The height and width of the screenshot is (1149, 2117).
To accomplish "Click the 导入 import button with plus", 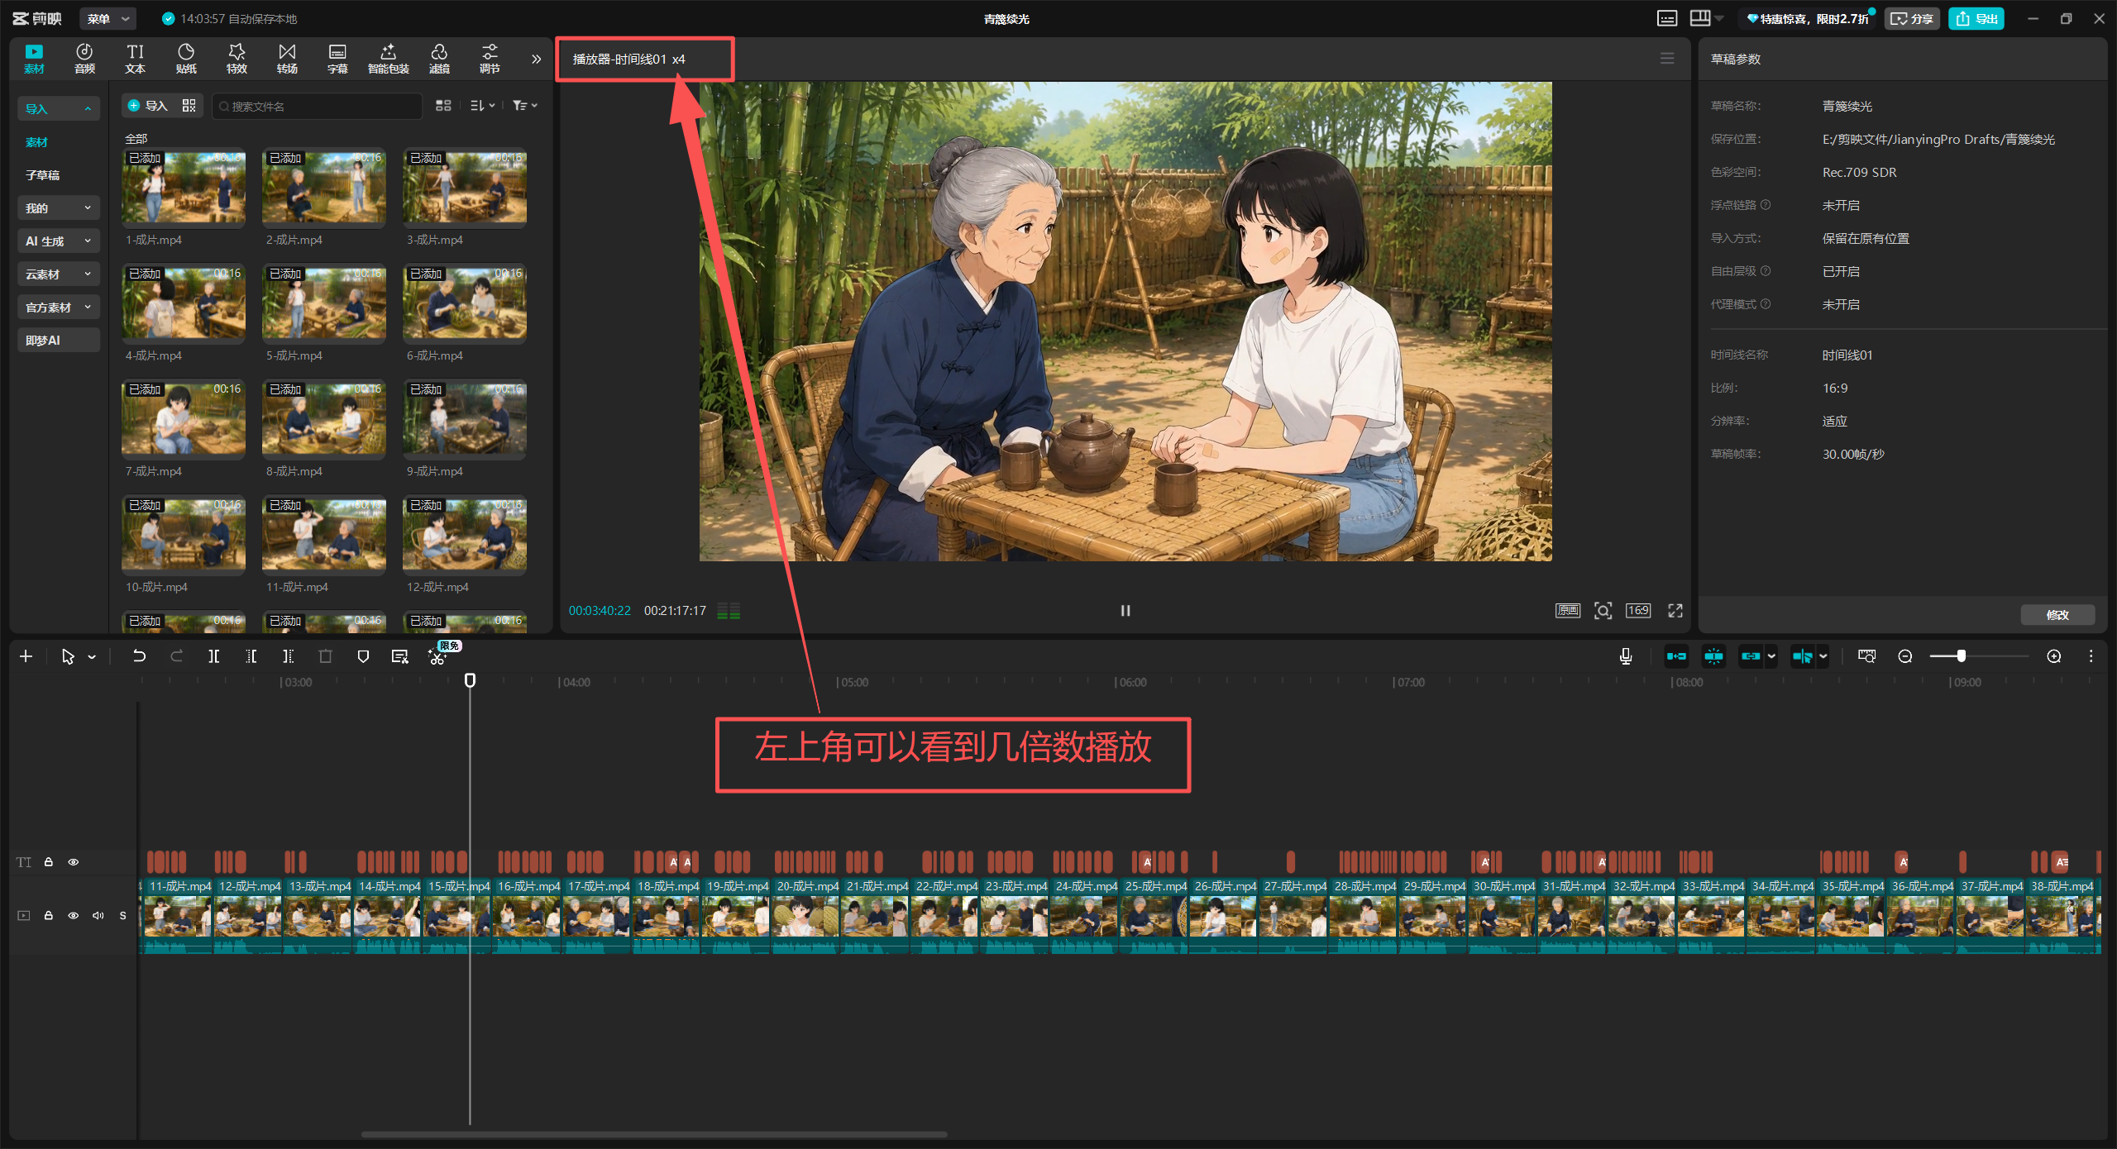I will coord(148,106).
